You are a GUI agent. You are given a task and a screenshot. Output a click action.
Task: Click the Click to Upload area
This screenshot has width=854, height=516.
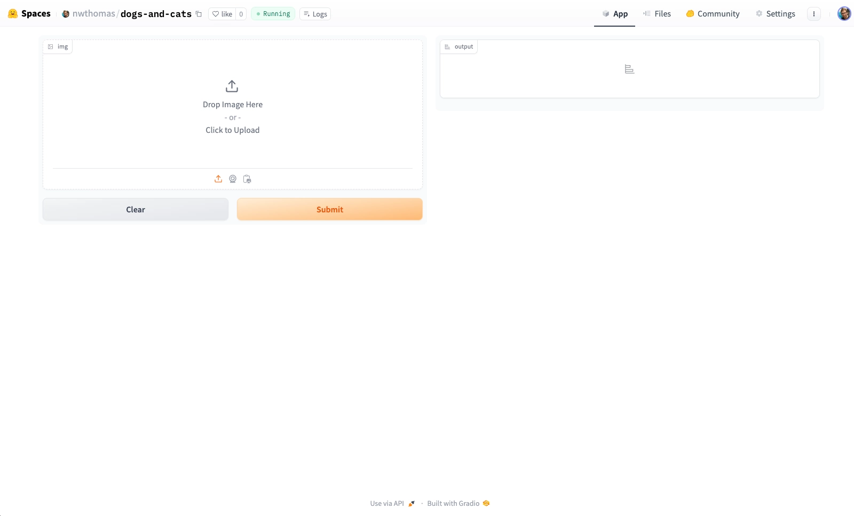233,130
